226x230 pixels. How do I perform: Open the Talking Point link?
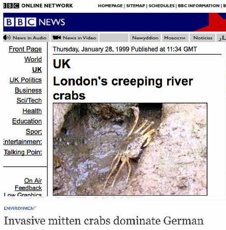(x=23, y=152)
